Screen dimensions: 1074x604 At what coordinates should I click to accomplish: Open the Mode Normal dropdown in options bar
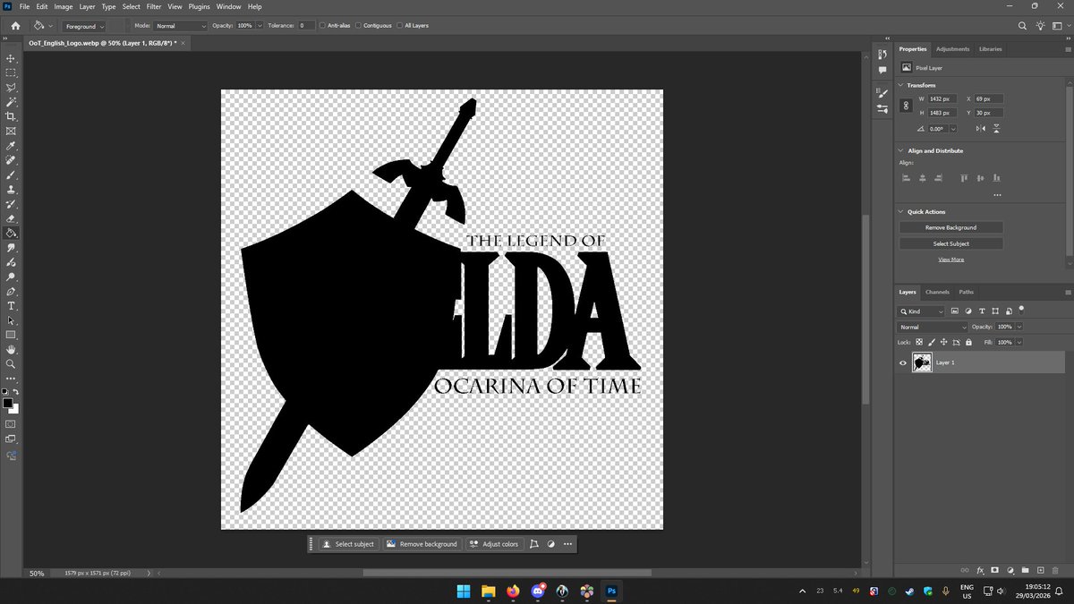[181, 26]
